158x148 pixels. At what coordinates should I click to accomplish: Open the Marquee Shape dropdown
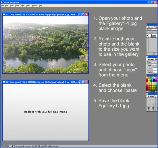[x=155, y=62]
